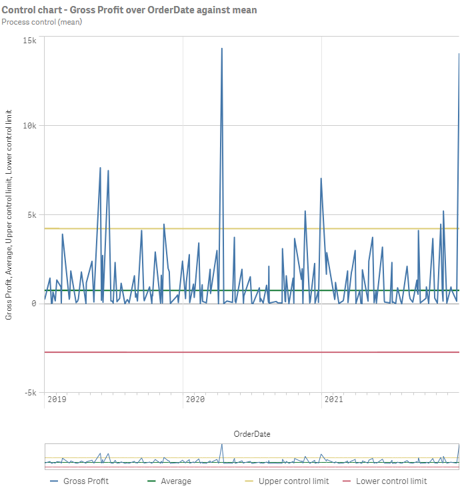Select the Gross Profit legend label
The height and width of the screenshot is (494, 468).
coord(85,481)
